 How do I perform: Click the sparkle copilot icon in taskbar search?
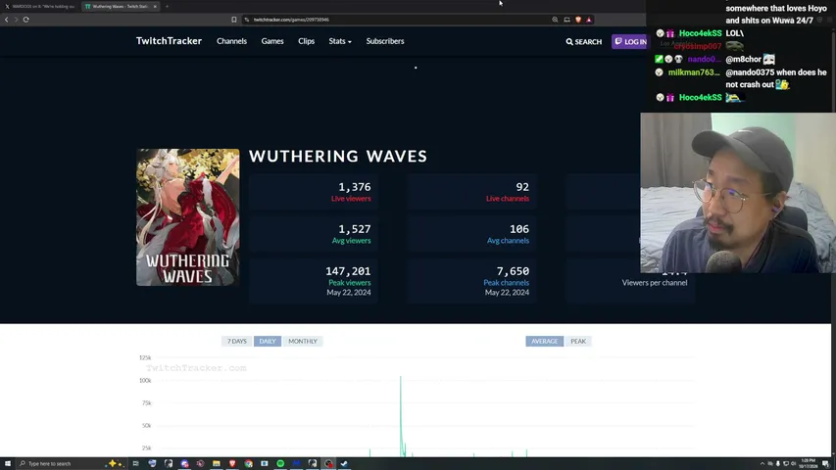(x=116, y=463)
